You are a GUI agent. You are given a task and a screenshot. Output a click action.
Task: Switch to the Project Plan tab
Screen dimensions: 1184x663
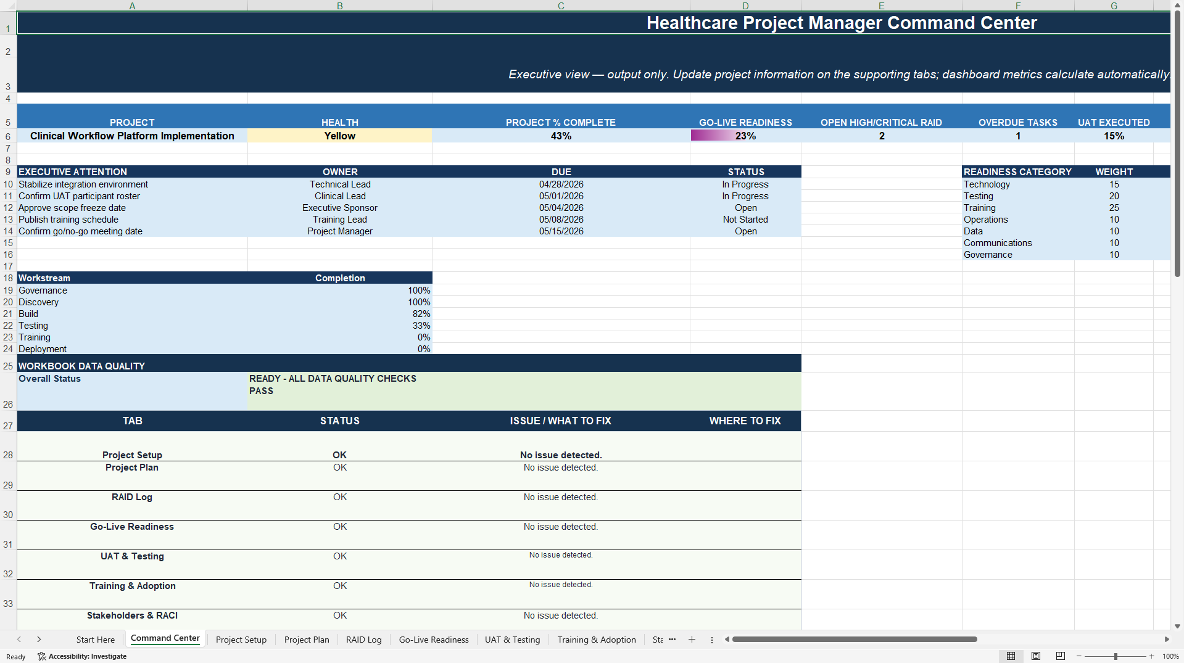(x=307, y=640)
